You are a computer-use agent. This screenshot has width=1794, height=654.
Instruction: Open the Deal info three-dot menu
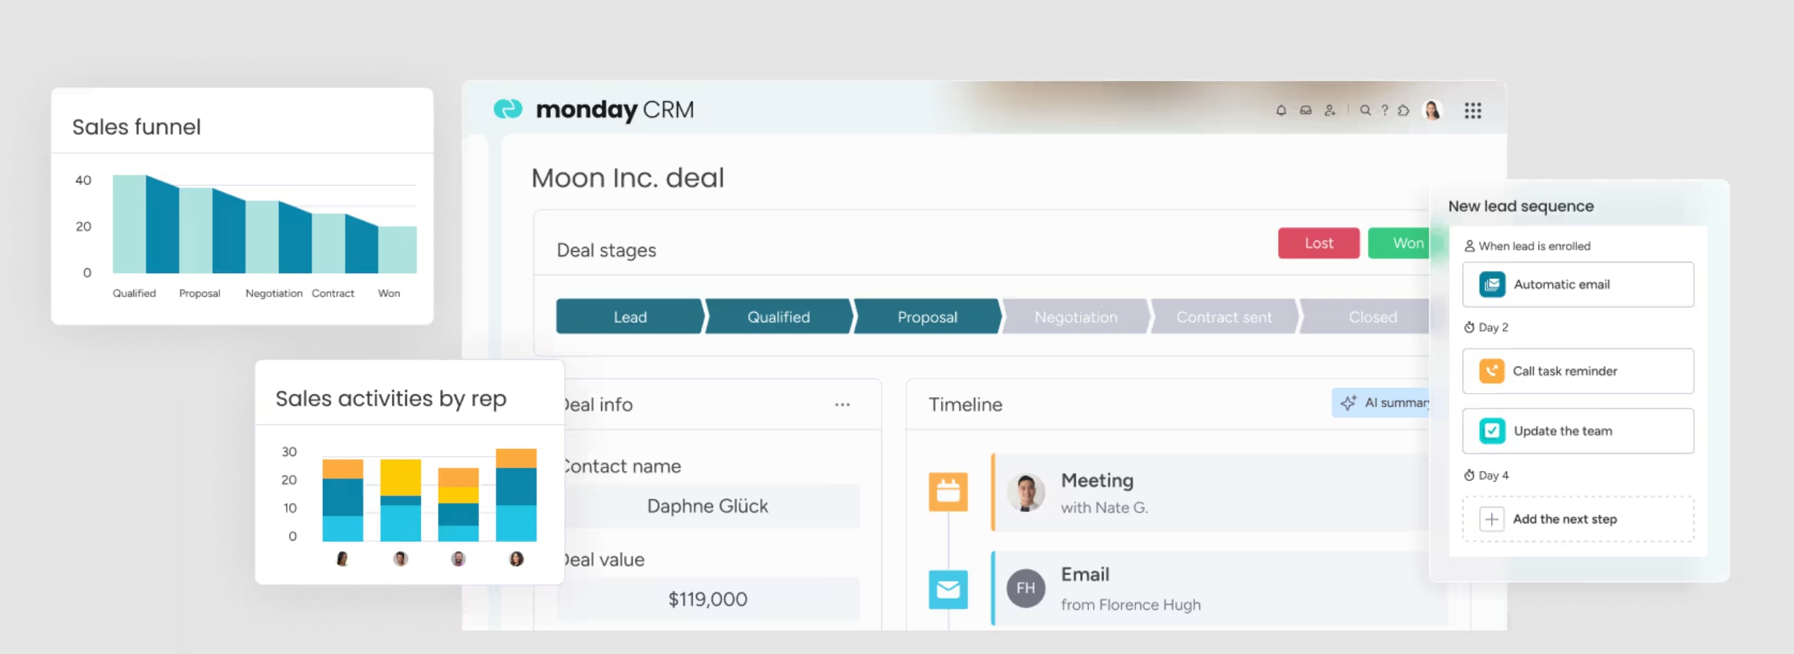pos(842,404)
